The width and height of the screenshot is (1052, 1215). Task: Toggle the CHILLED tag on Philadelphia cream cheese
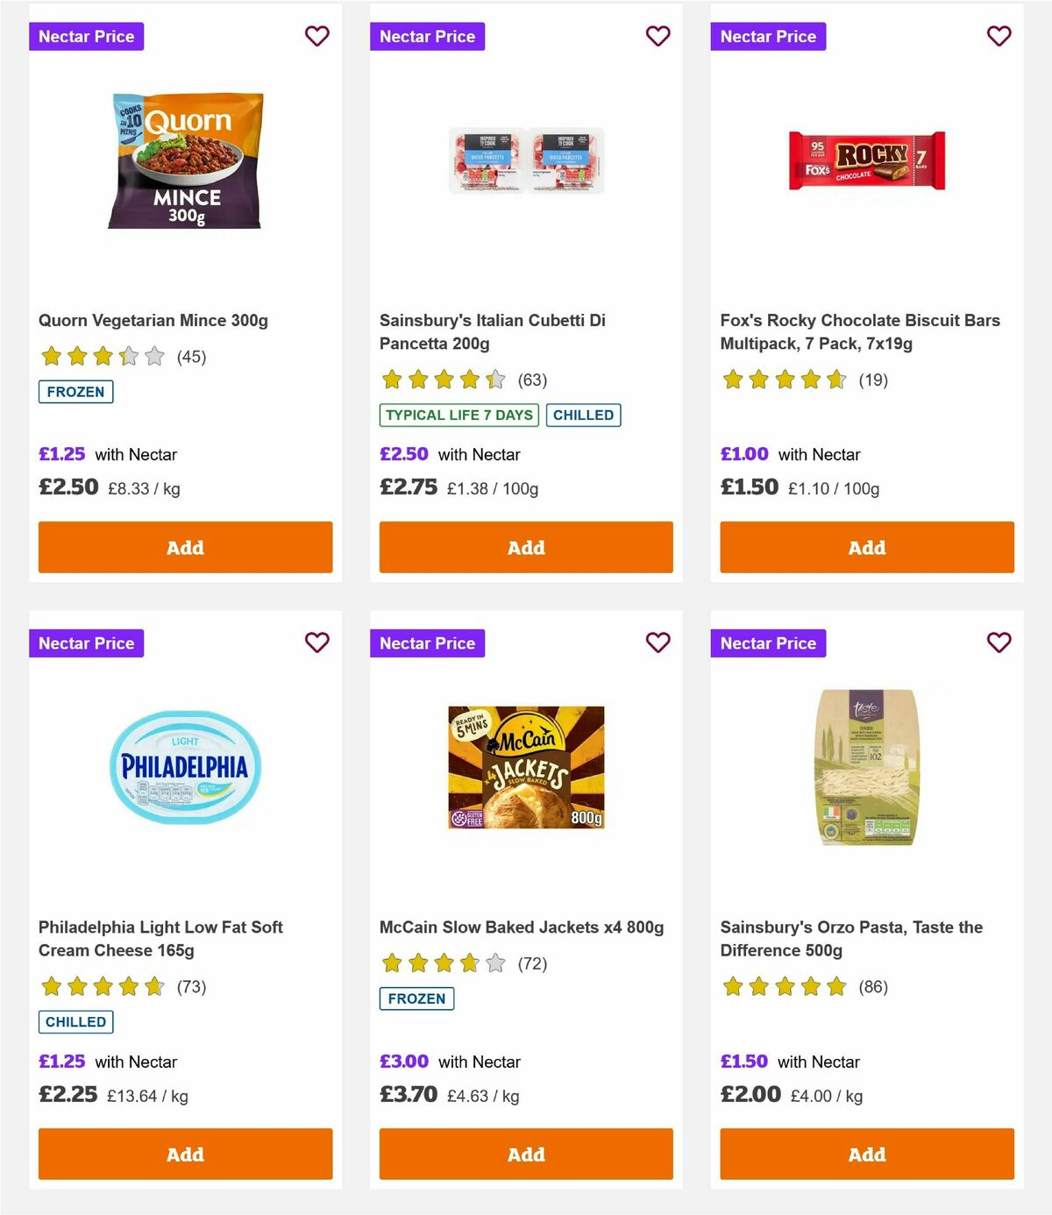(x=75, y=1021)
